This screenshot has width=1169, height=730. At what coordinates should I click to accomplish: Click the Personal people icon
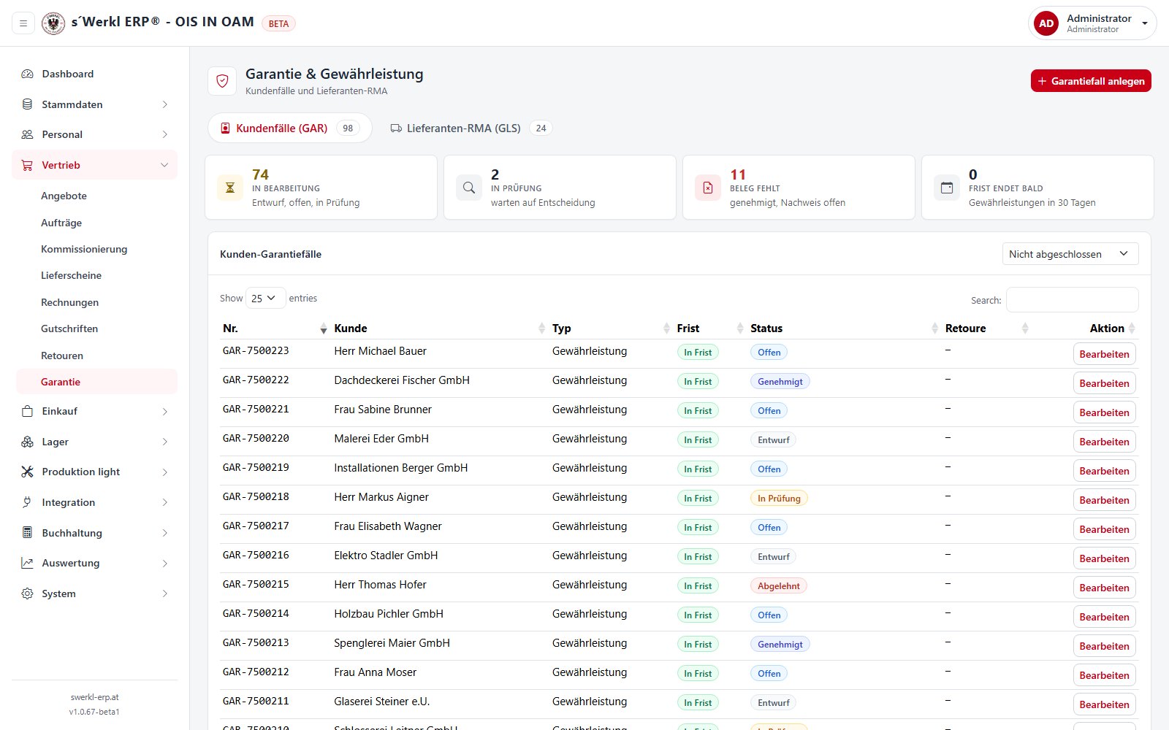pos(27,134)
